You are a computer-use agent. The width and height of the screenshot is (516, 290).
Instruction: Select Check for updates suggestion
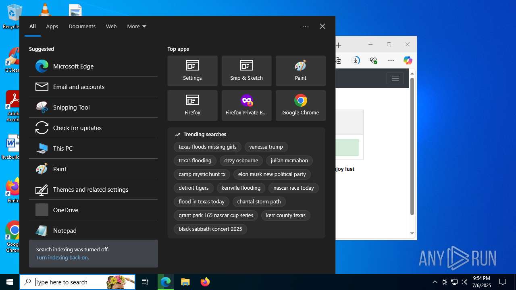[x=93, y=128]
